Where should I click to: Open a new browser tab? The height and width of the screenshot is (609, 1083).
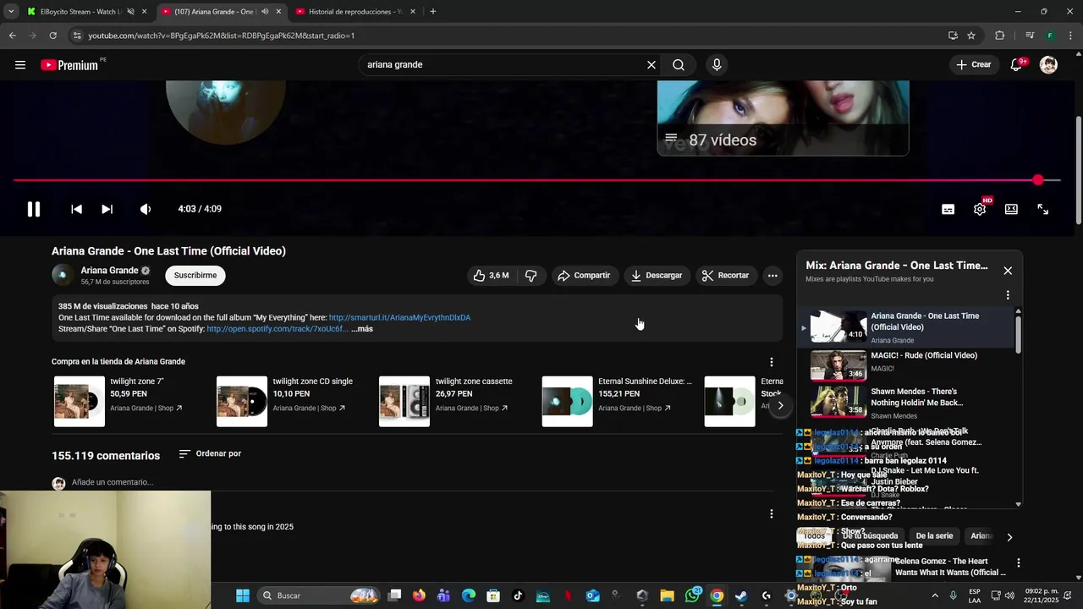tap(432, 12)
